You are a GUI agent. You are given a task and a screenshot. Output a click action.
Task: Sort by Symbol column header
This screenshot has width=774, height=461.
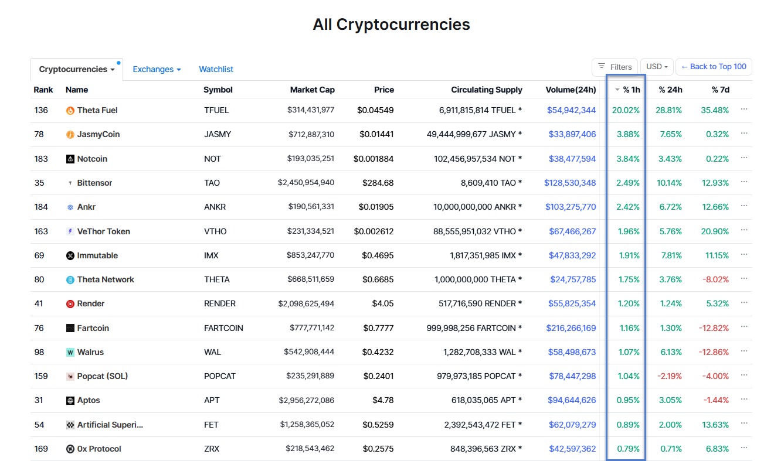click(218, 90)
